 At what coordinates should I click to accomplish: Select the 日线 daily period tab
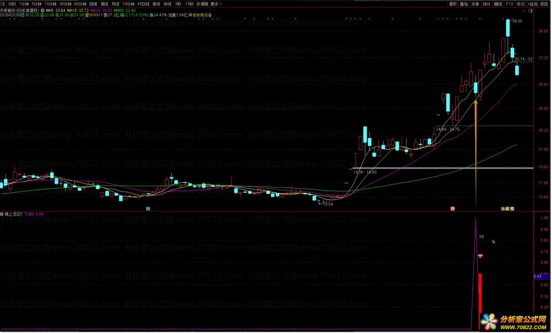pos(93,4)
